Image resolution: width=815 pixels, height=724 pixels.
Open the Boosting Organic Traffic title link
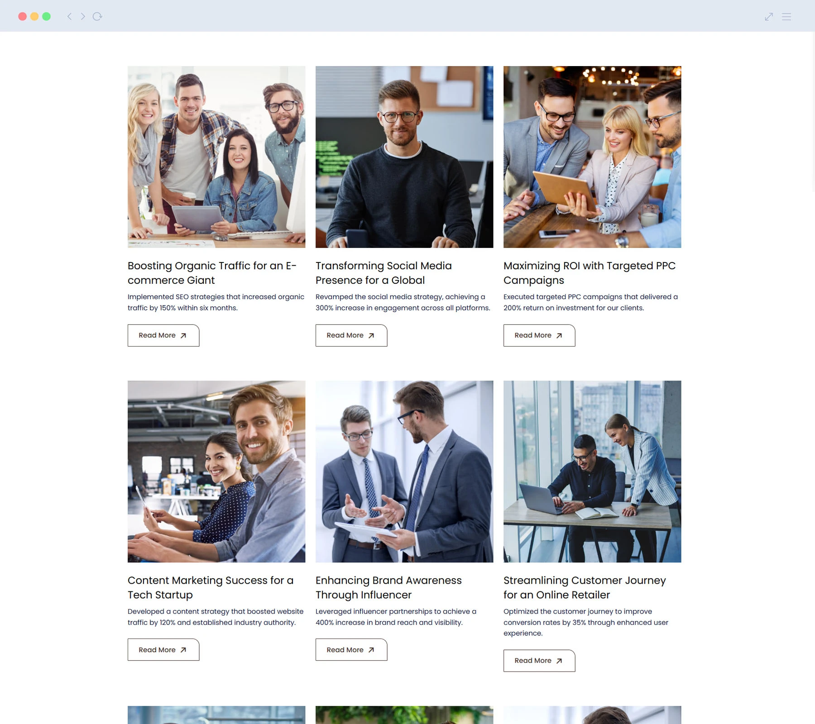(x=212, y=273)
